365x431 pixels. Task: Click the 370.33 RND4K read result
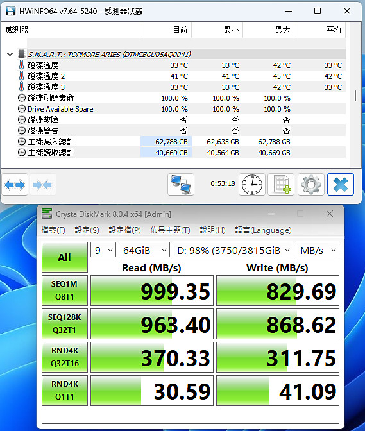(152, 357)
